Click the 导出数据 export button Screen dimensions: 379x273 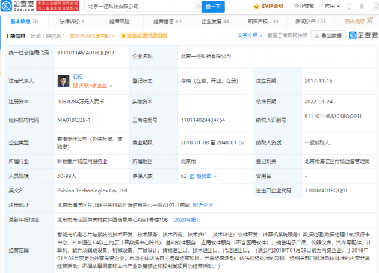328,35
